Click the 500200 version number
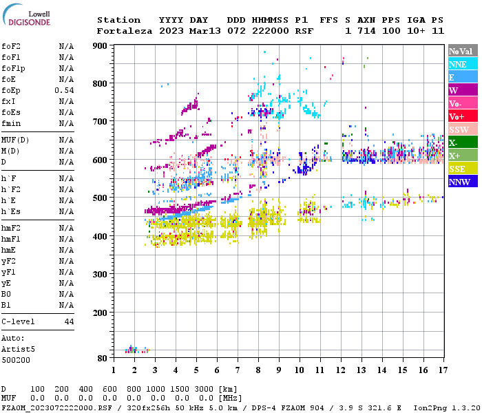Viewport: 482px width, 413px height. tap(16, 360)
